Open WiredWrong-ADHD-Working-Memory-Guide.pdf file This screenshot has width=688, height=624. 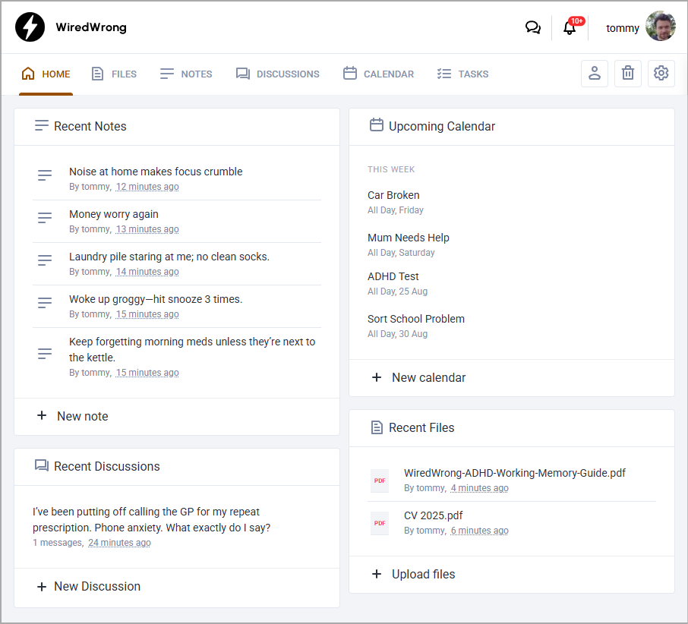tap(514, 473)
